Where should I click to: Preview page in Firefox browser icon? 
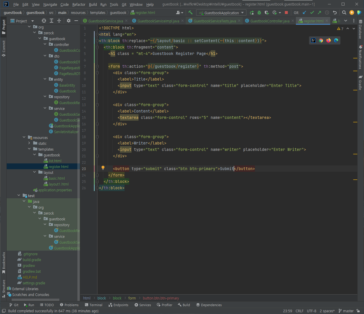click(x=329, y=40)
